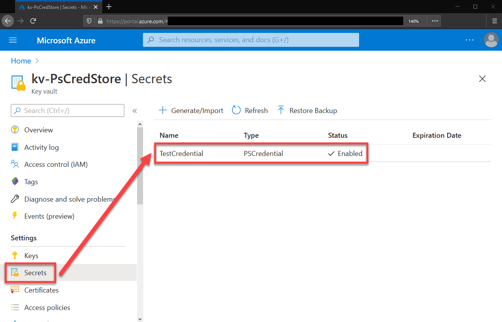
Task: Click the Home breadcrumb link
Action: click(21, 61)
